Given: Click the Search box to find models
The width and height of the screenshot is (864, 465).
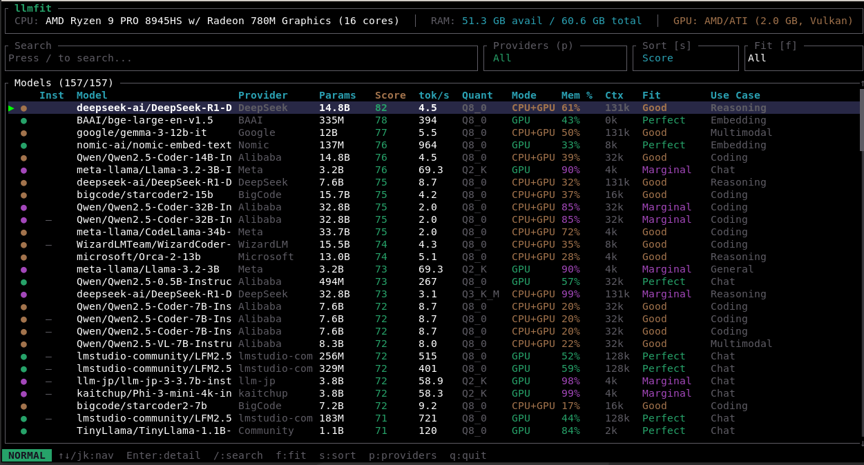Looking at the screenshot, I should [x=240, y=58].
